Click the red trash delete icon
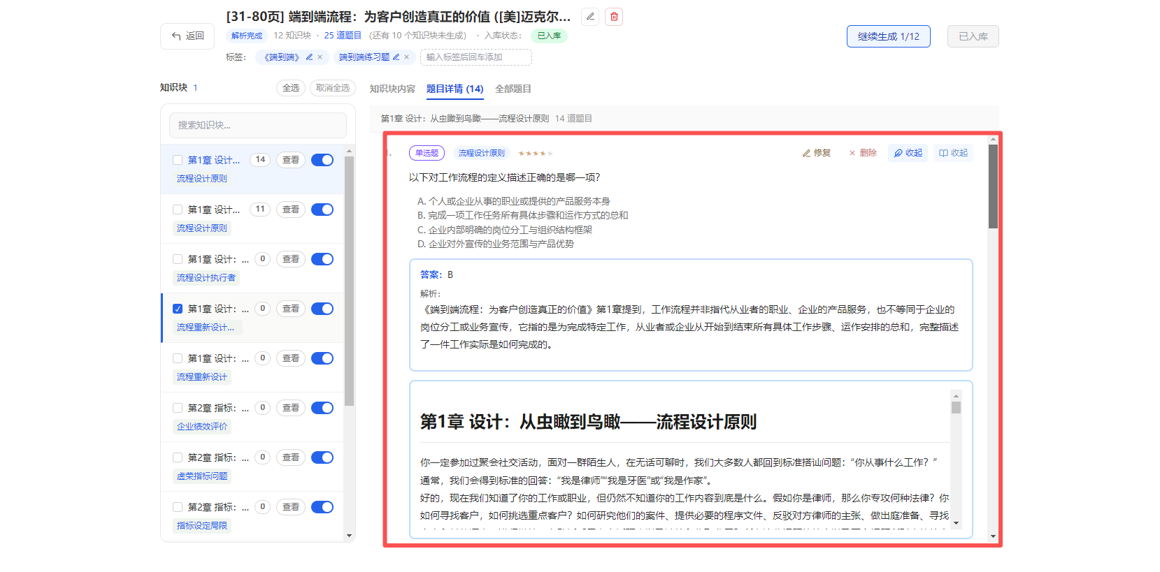The image size is (1160, 572). 615,17
